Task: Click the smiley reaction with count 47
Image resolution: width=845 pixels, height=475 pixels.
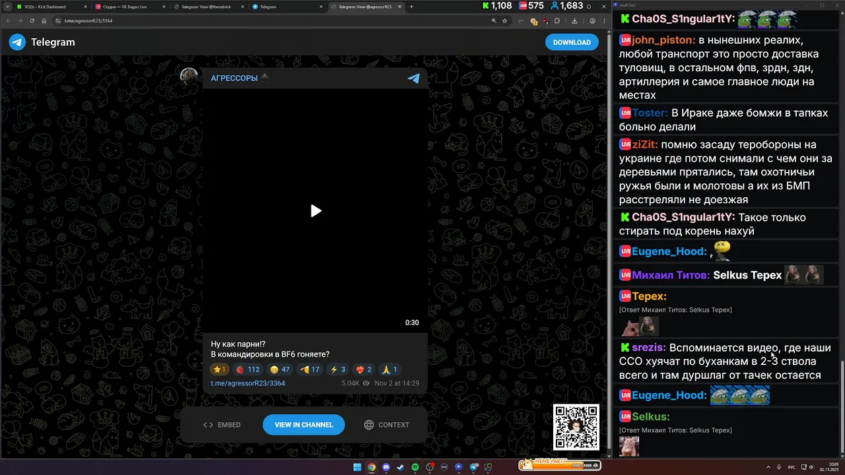Action: pos(280,369)
